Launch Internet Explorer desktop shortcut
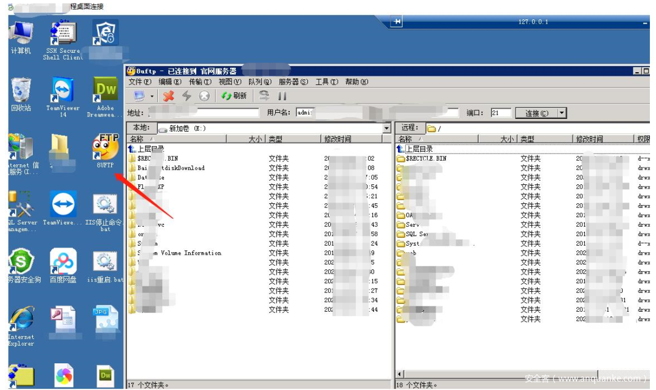 (x=22, y=326)
